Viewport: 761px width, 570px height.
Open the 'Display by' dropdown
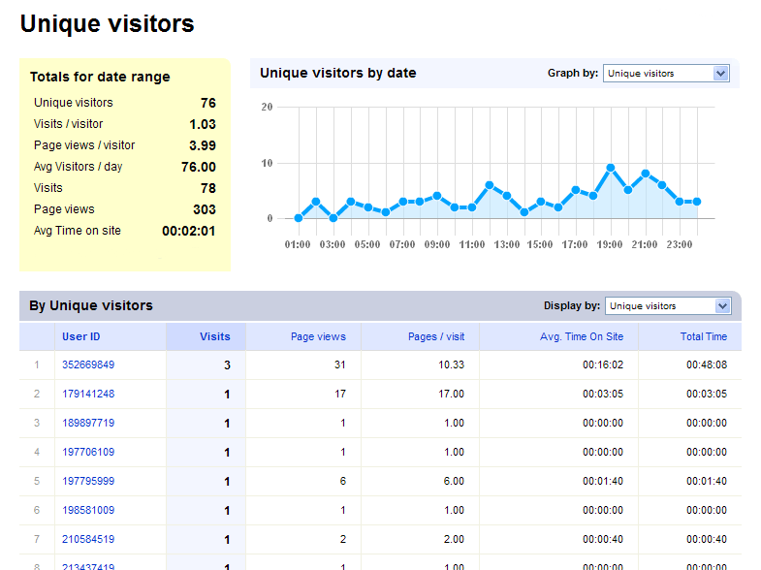[667, 305]
